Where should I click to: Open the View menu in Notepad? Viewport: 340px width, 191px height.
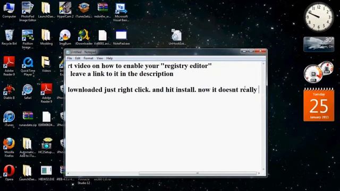tap(100, 58)
